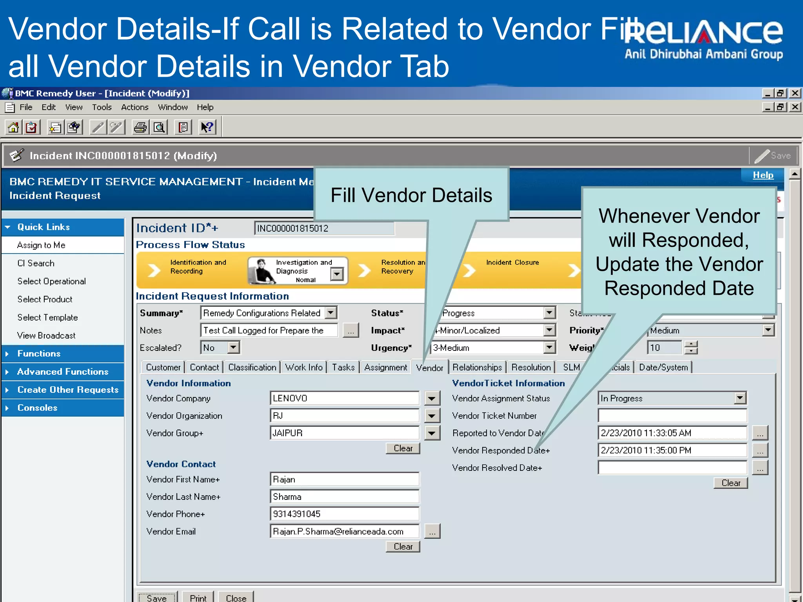Click the Print button at bottom
803x602 pixels.
point(198,597)
